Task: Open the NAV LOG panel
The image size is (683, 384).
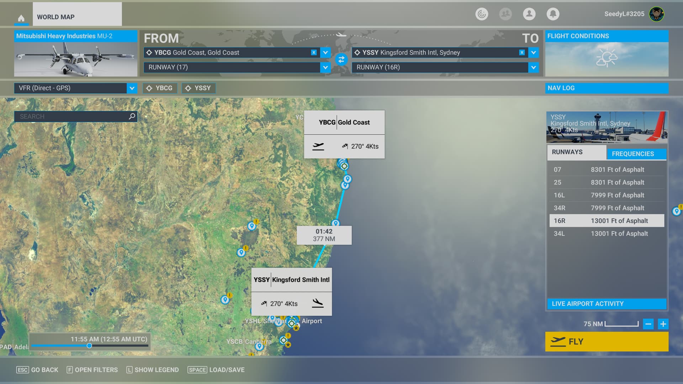Action: [607, 88]
